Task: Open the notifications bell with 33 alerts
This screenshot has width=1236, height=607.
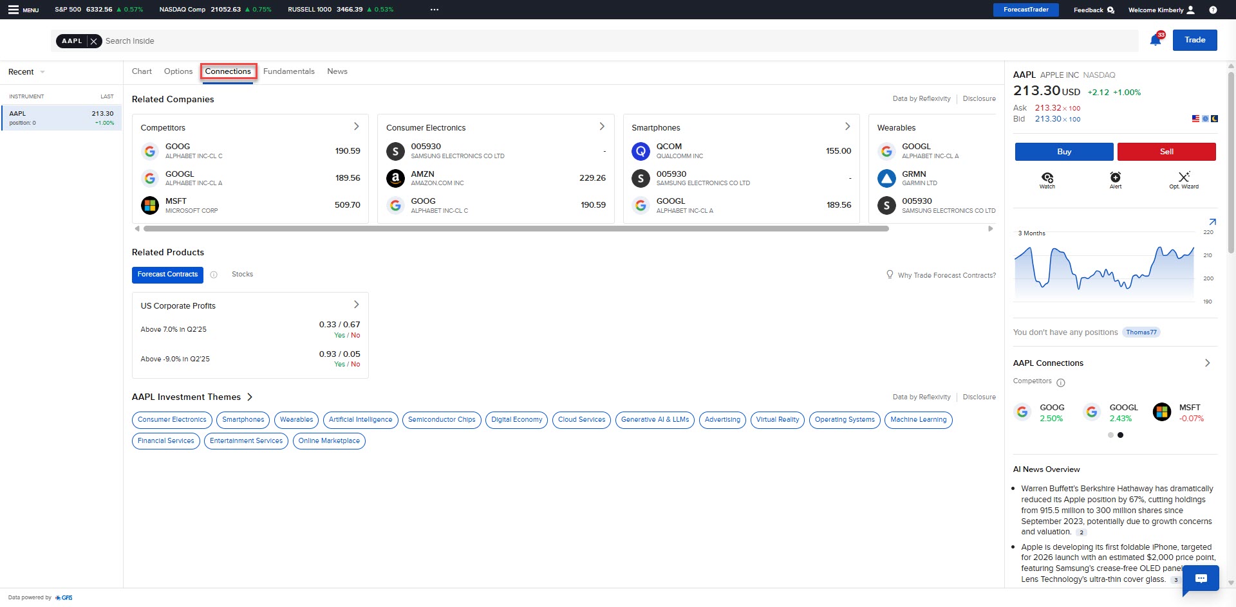Action: tap(1155, 39)
